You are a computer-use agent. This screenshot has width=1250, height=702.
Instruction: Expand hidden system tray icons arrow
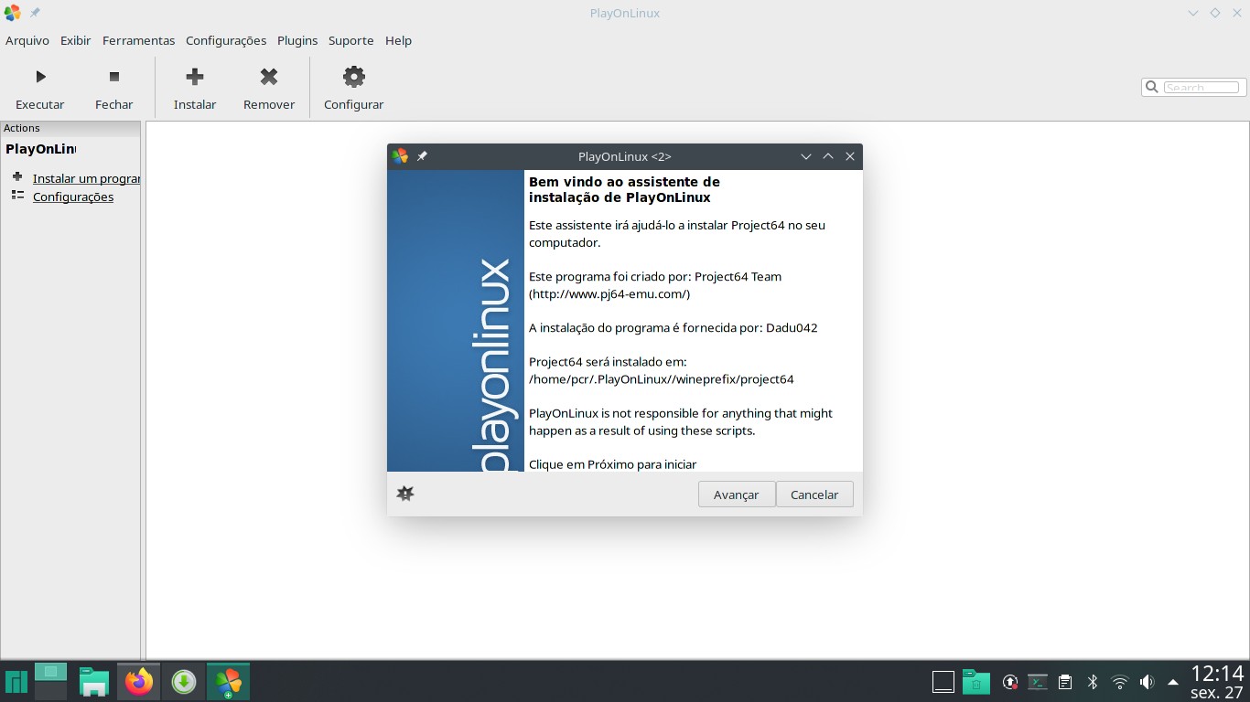(1173, 682)
